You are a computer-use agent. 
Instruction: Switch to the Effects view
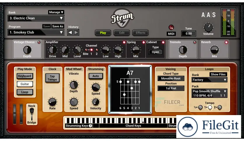[x=140, y=33]
